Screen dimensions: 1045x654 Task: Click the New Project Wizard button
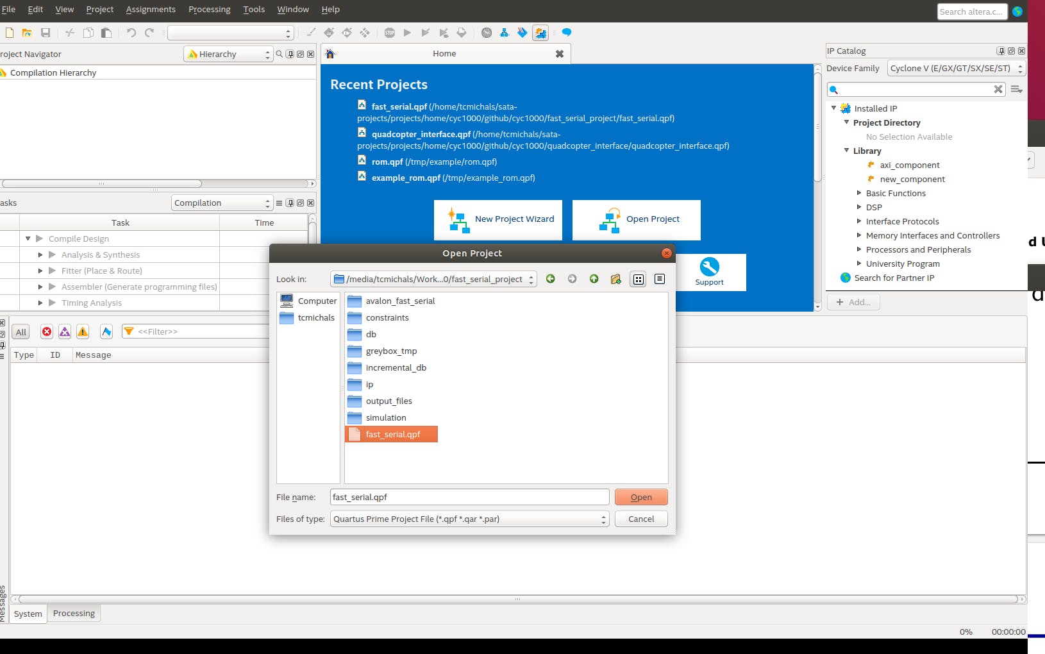498,220
